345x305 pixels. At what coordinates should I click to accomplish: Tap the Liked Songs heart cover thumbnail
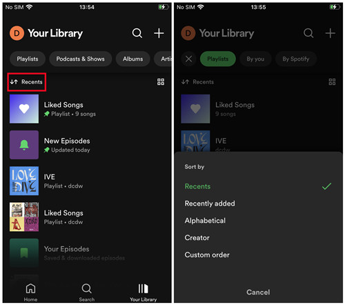click(24, 109)
